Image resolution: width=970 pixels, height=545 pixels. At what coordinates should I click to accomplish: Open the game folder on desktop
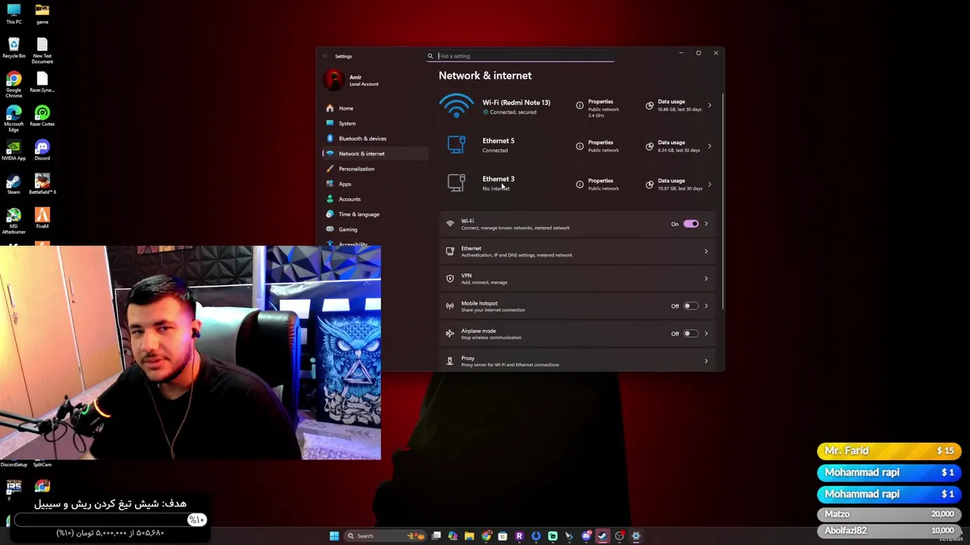42,14
